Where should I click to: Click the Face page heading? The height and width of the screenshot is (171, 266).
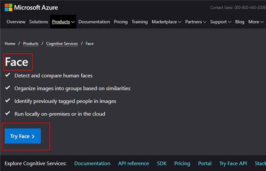point(17,62)
